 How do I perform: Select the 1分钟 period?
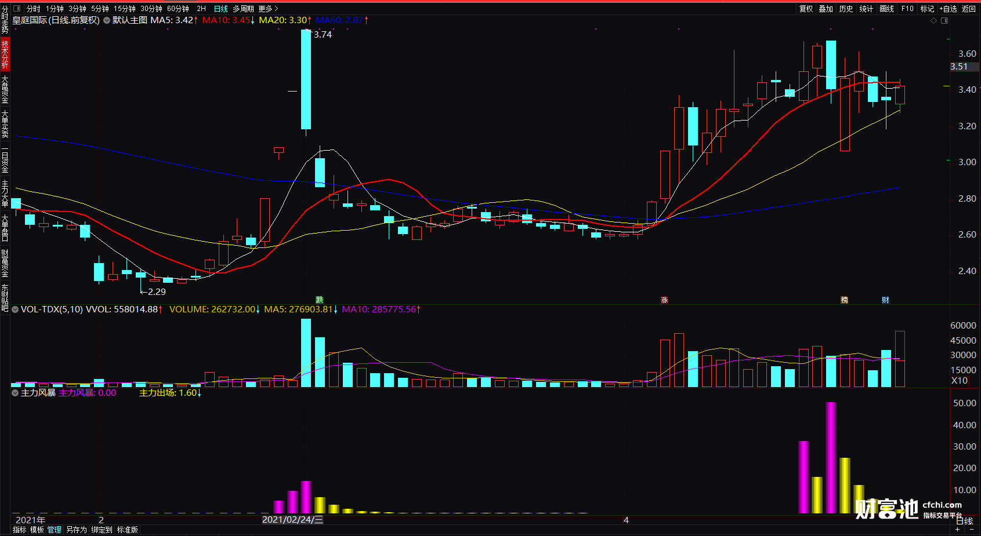(x=55, y=9)
